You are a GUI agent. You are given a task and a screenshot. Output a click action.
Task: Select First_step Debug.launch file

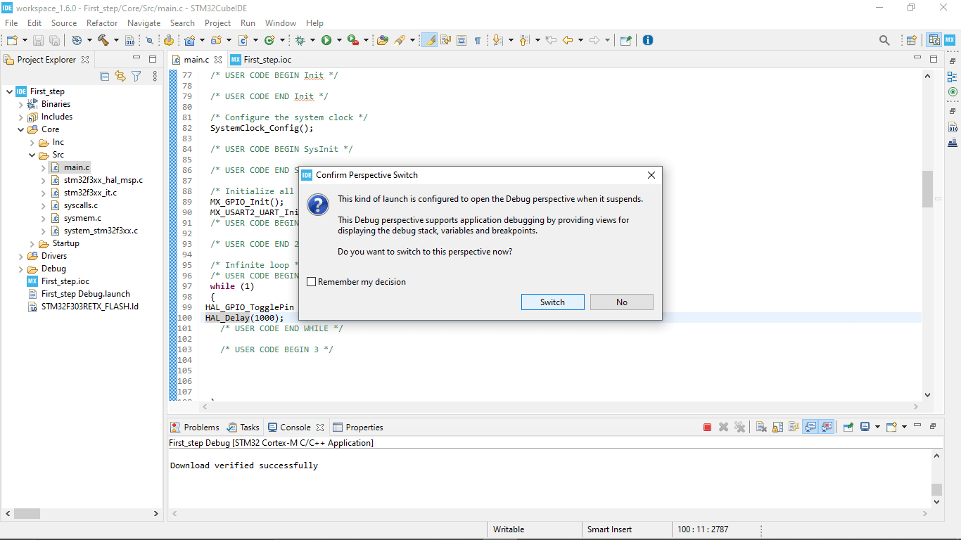pos(79,294)
